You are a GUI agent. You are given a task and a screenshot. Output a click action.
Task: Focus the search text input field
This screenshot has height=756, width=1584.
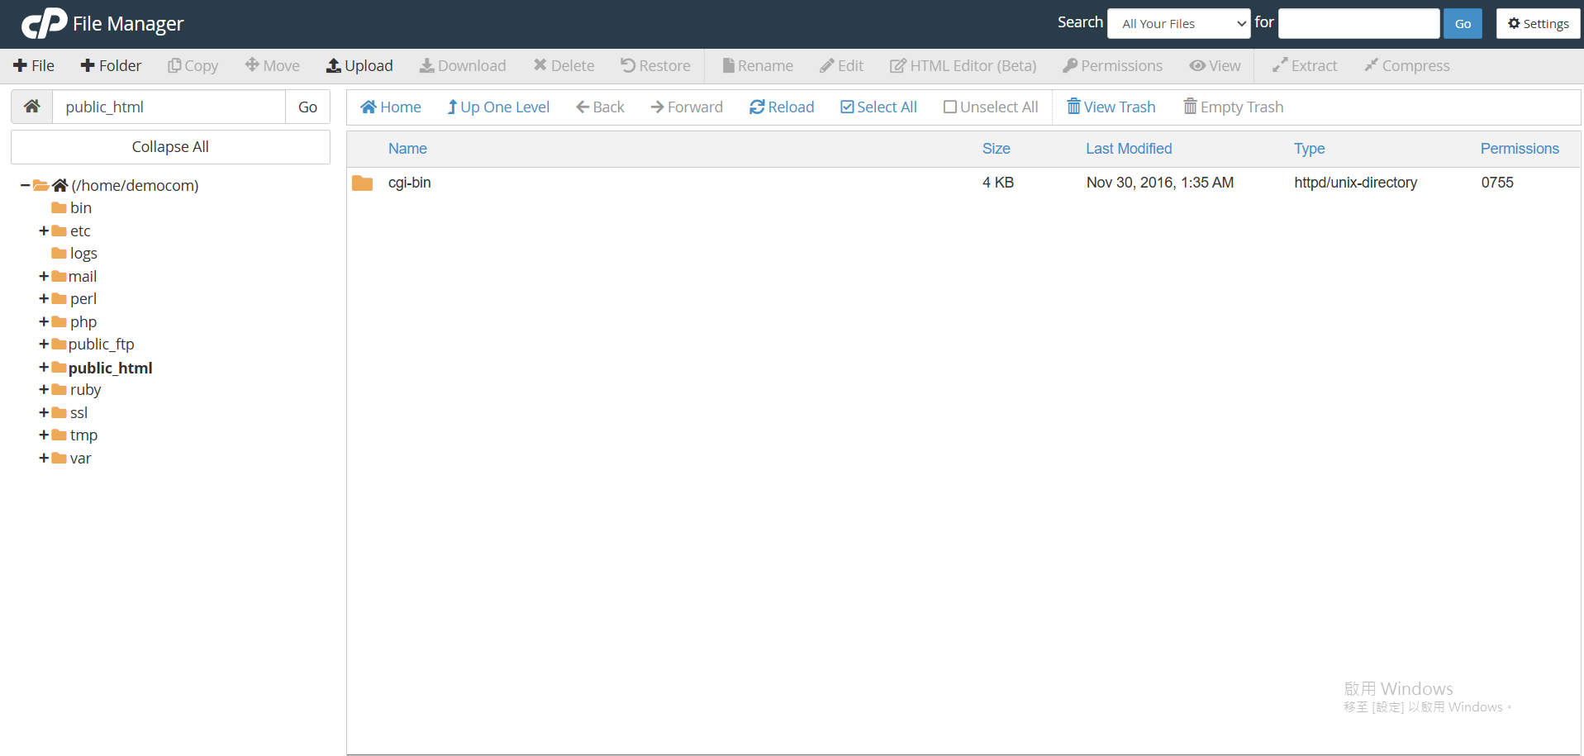click(1358, 24)
